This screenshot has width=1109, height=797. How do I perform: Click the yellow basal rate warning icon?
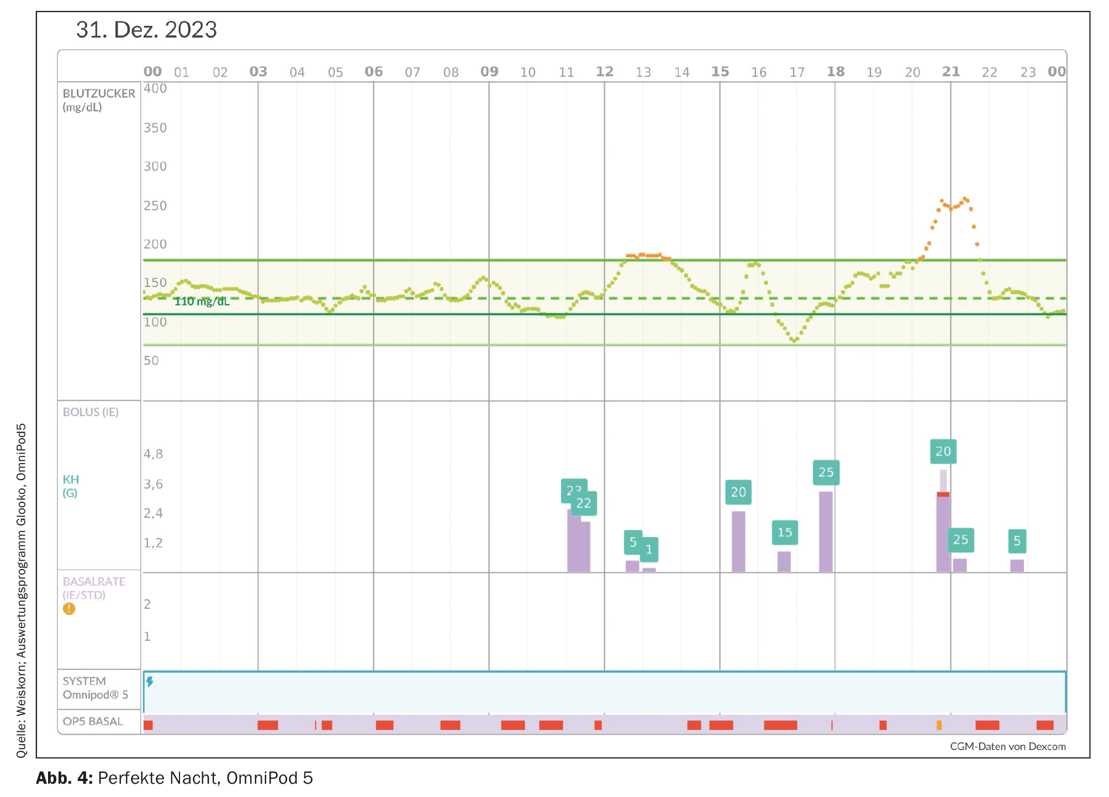click(x=68, y=609)
